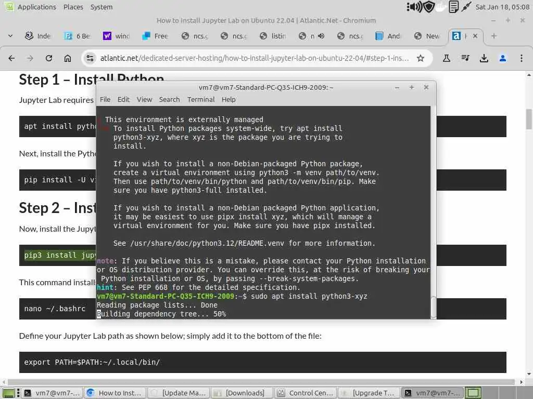Go back to the previous page in Chromium
Image resolution: width=533 pixels, height=399 pixels.
coord(11,58)
